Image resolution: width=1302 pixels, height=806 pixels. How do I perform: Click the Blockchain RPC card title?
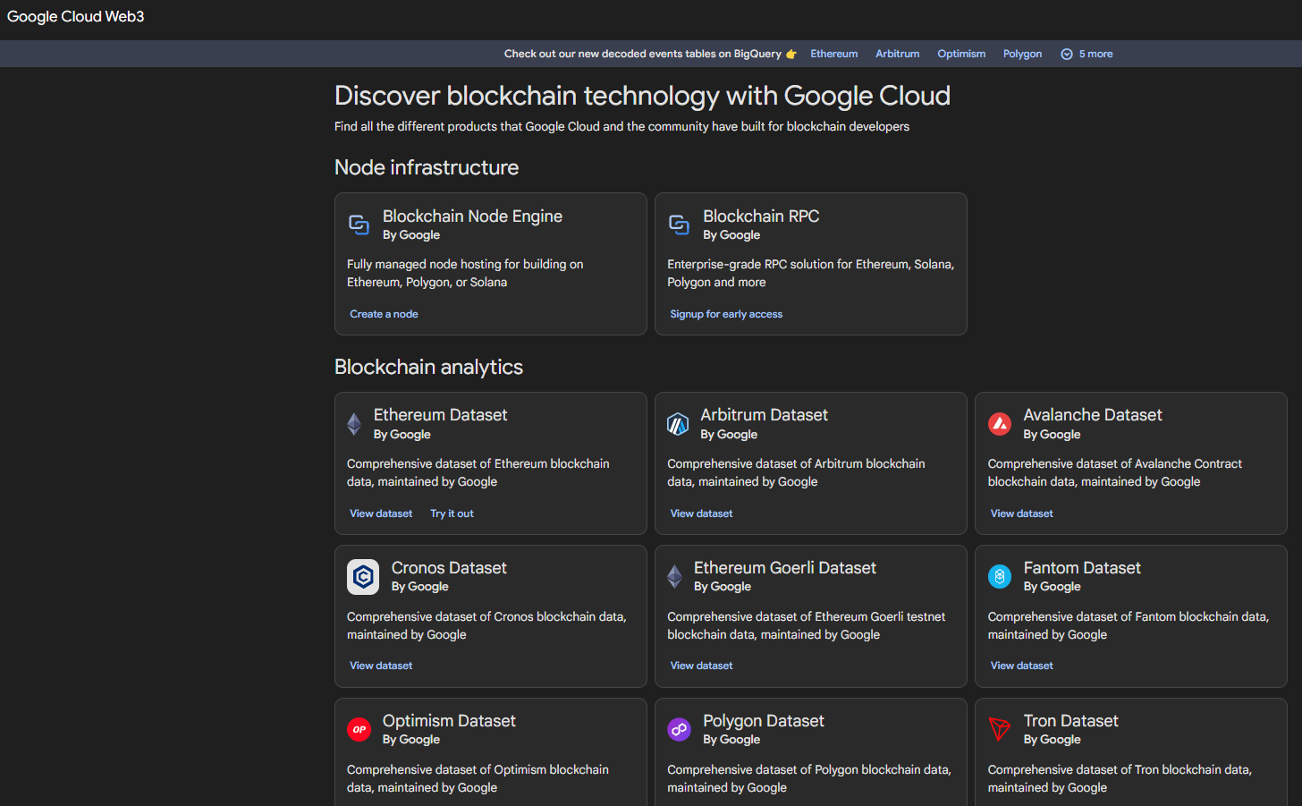pyautogui.click(x=761, y=216)
